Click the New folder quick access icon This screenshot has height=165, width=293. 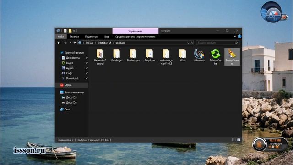tap(70, 31)
